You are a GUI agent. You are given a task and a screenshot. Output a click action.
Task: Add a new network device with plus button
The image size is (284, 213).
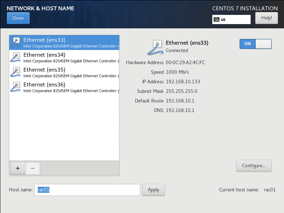[x=18, y=168]
